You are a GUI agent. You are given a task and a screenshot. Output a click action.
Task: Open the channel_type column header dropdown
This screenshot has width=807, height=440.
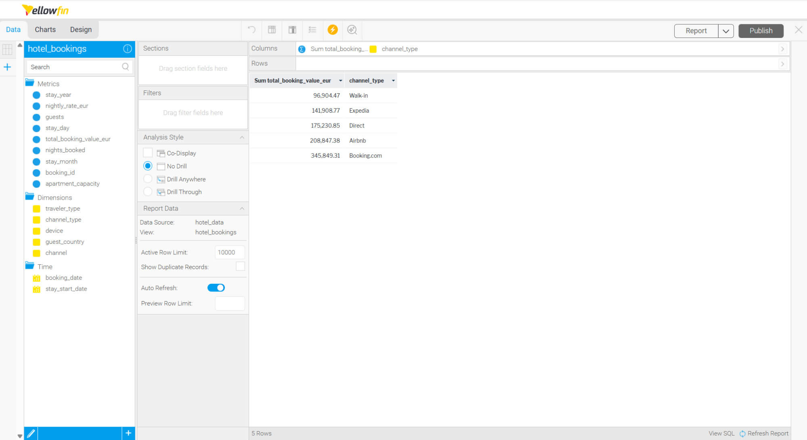pos(393,80)
